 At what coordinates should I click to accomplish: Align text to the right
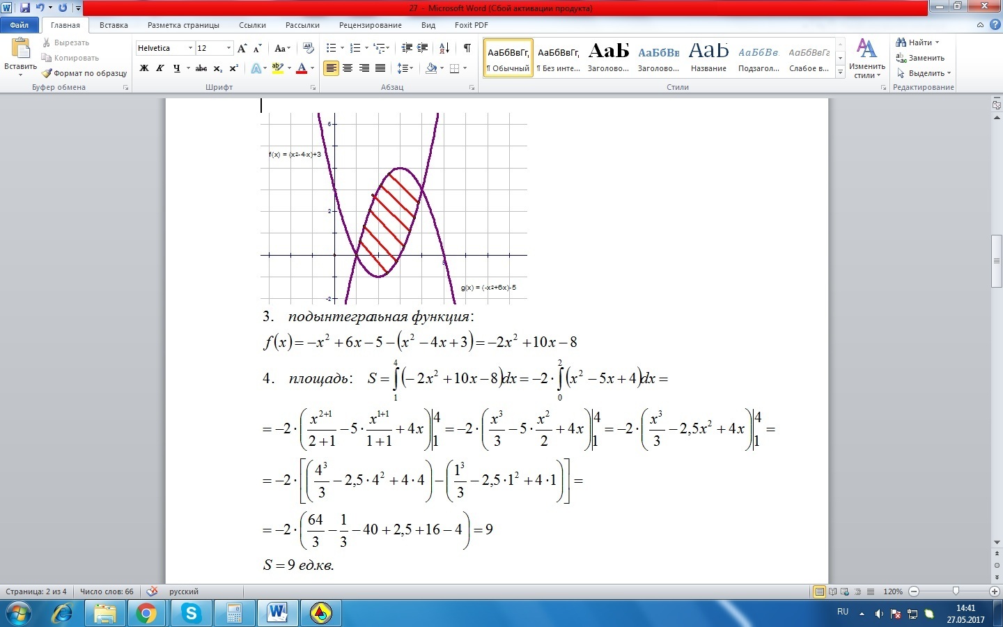(364, 68)
